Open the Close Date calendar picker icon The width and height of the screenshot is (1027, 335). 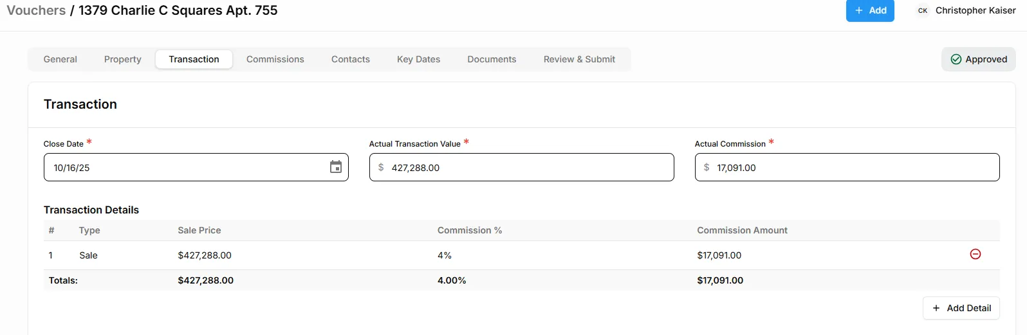(x=336, y=167)
